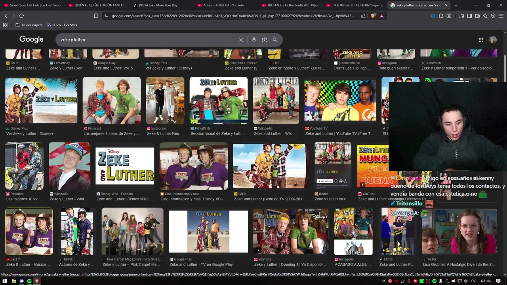The width and height of the screenshot is (507, 285).
Task: Open Pink Carpet Magazine image result
Action: click(132, 232)
